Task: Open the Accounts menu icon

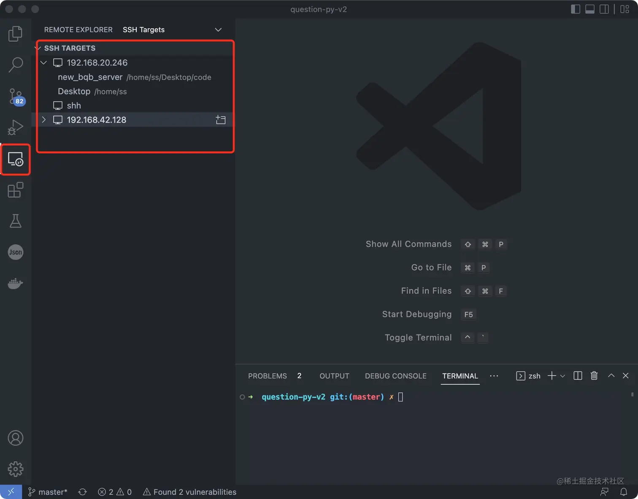Action: [x=16, y=438]
